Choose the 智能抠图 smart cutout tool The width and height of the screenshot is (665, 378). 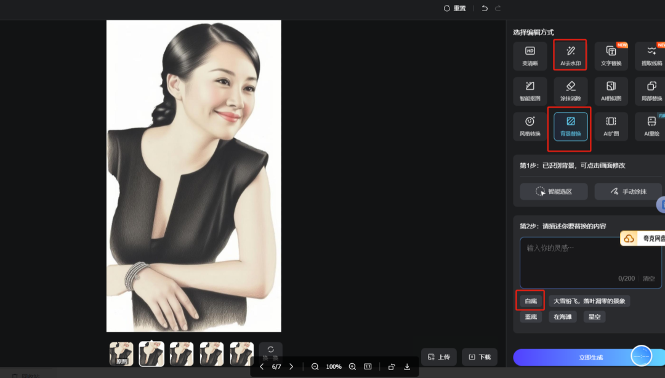pyautogui.click(x=530, y=91)
